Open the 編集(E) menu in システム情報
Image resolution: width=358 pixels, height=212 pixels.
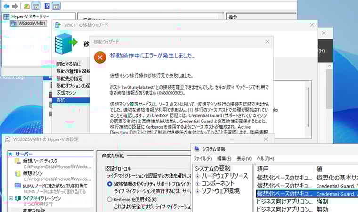coord(224,159)
